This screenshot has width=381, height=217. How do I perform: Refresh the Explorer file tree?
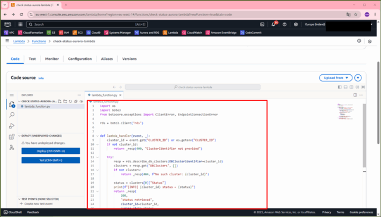click(x=70, y=101)
